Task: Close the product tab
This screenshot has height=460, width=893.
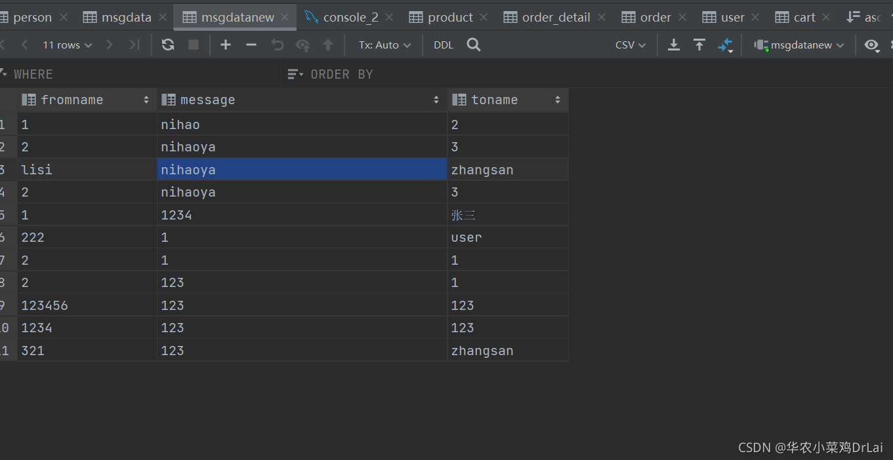Action: tap(484, 18)
